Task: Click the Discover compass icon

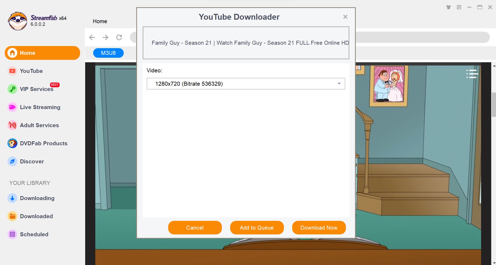Action: pyautogui.click(x=12, y=162)
